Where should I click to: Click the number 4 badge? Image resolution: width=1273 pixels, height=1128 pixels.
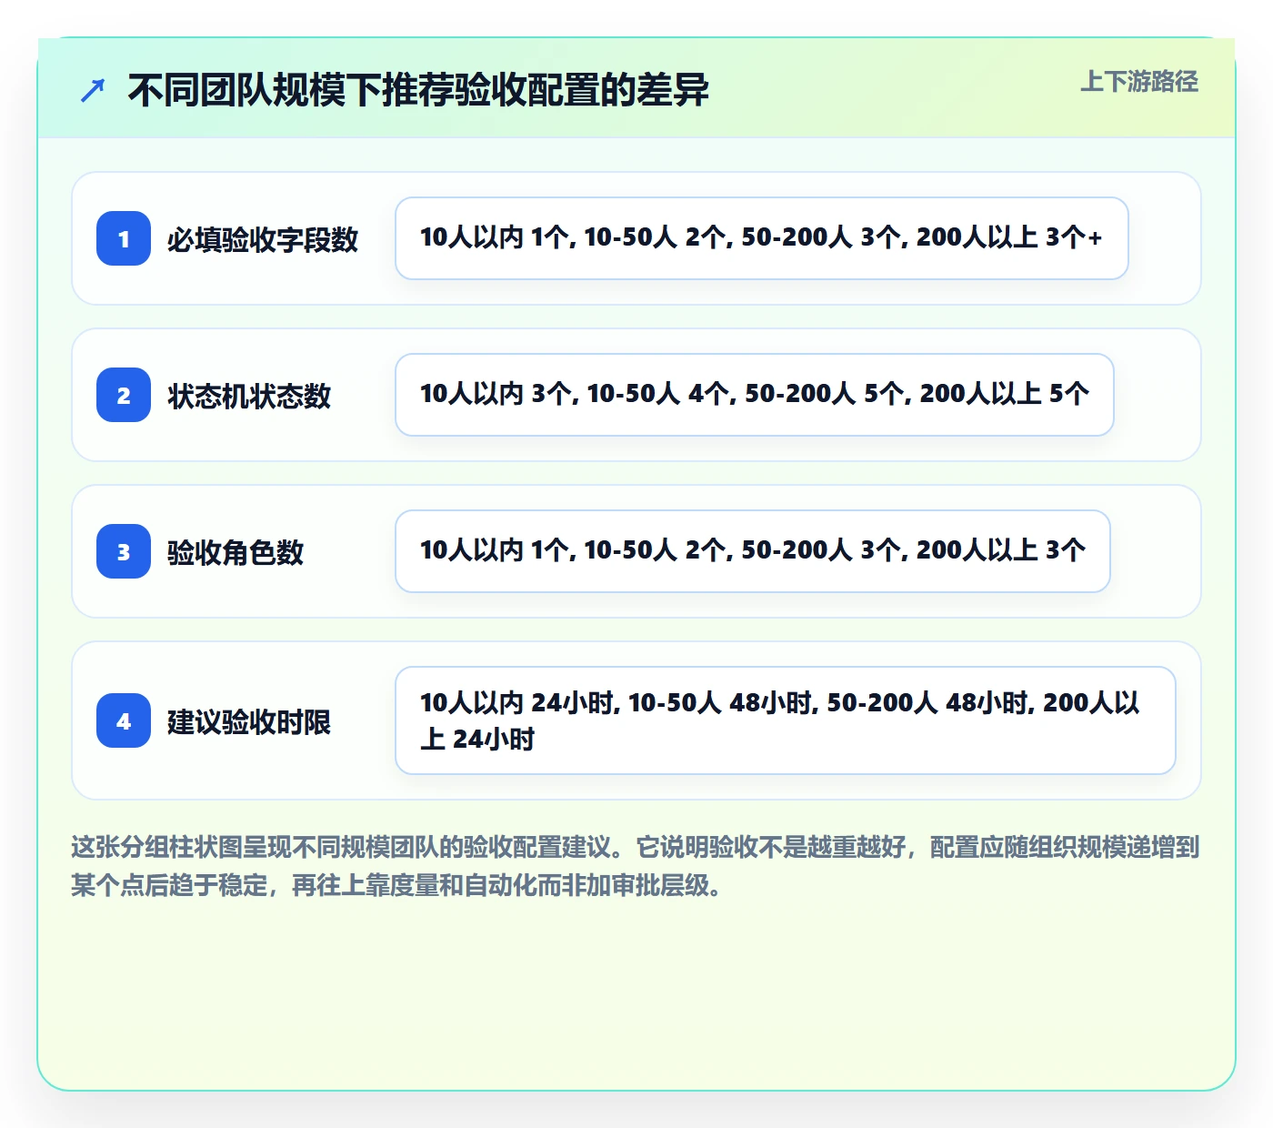pos(124,720)
